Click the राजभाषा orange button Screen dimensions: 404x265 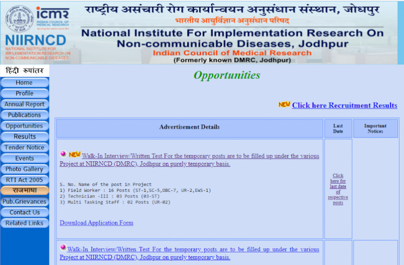point(25,190)
